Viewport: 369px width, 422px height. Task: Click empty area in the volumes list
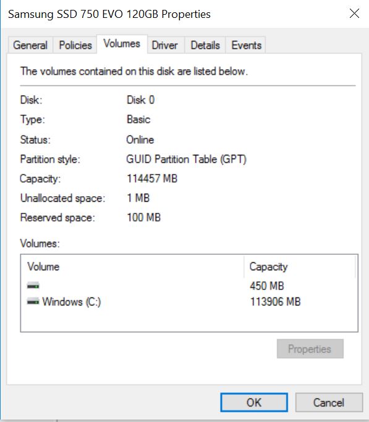(x=189, y=320)
